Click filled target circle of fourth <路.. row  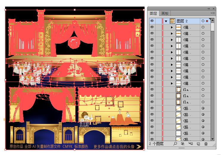203,127
